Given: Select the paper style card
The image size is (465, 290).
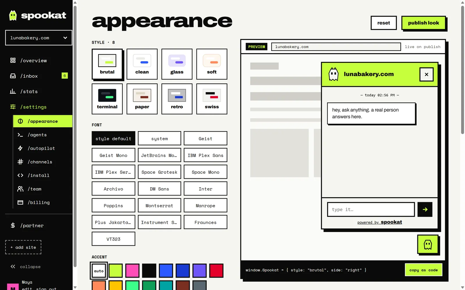Looking at the screenshot, I should [142, 99].
